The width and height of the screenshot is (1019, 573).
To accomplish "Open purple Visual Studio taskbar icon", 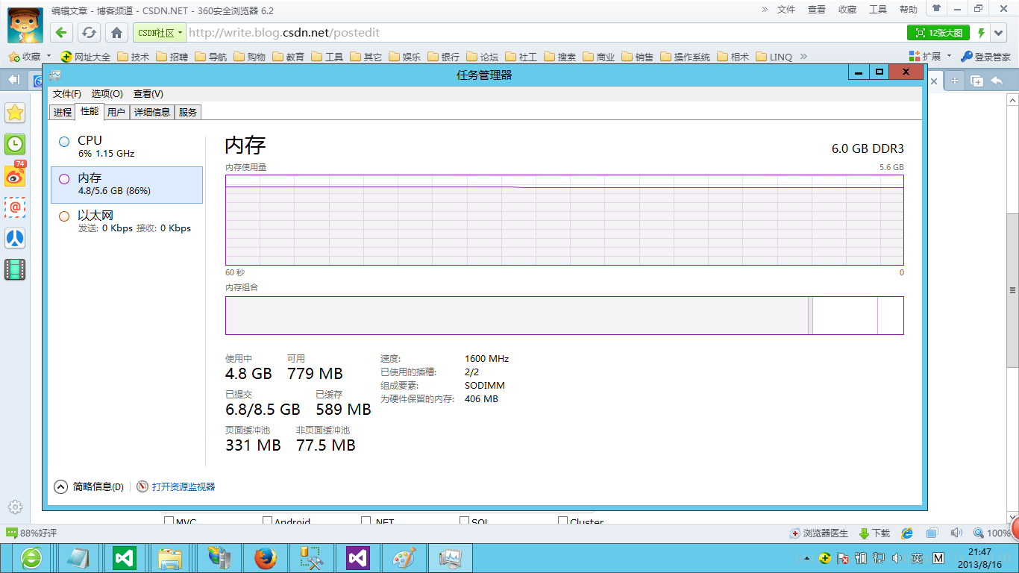I will click(x=358, y=558).
